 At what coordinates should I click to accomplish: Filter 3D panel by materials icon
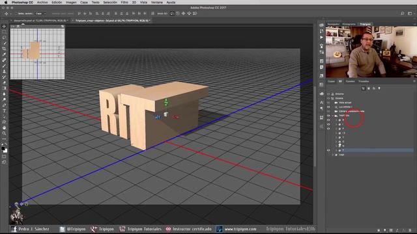click(374, 88)
